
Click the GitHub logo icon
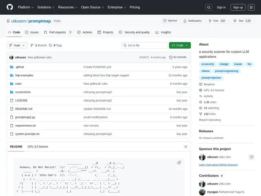[x=10, y=7]
